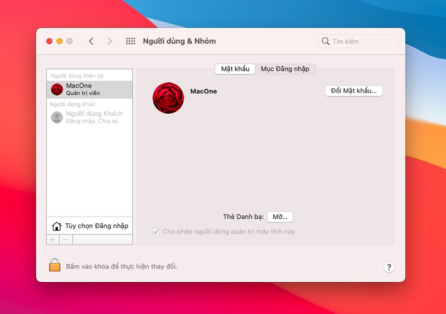Click the red close window button
Viewport: 446px width, 314px height.
tap(49, 41)
